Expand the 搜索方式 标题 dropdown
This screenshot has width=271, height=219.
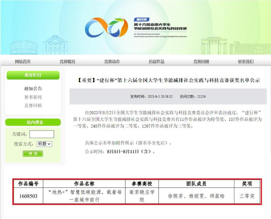click(44, 144)
